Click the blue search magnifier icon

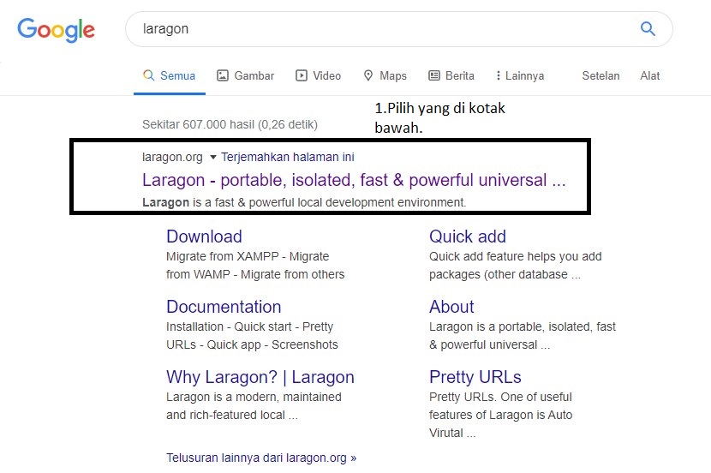(x=648, y=28)
